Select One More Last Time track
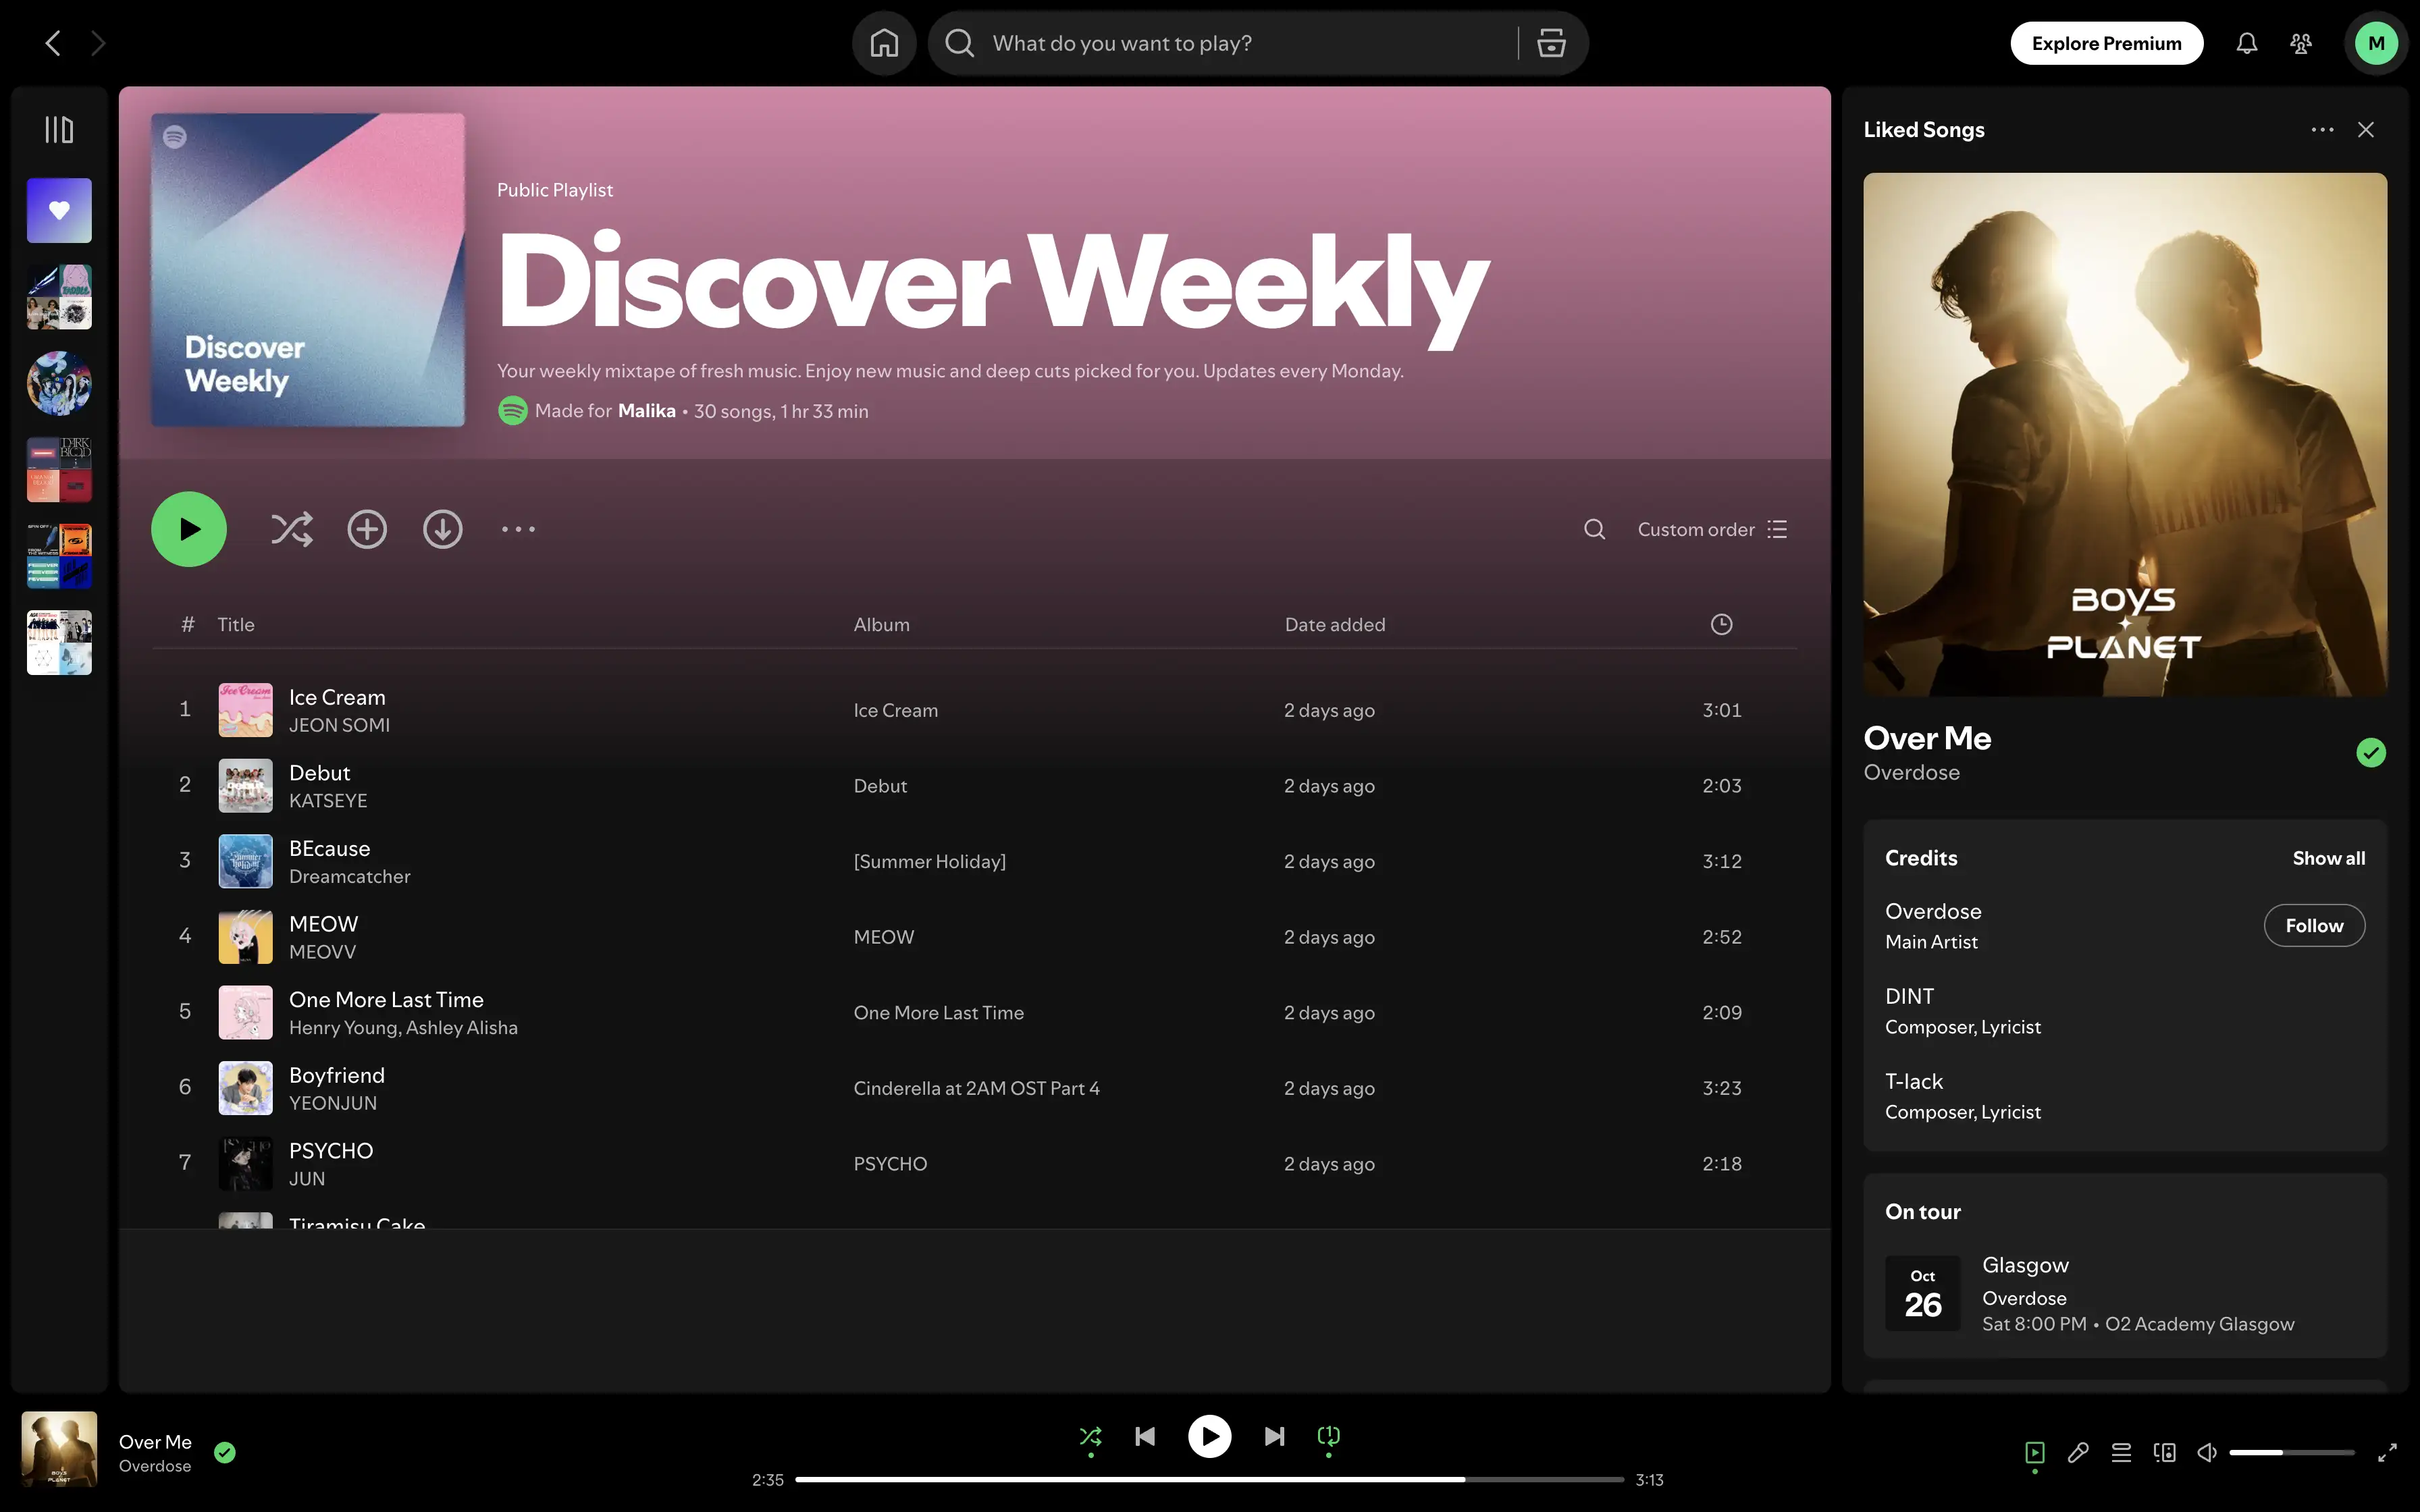This screenshot has width=2420, height=1512. (386, 1000)
